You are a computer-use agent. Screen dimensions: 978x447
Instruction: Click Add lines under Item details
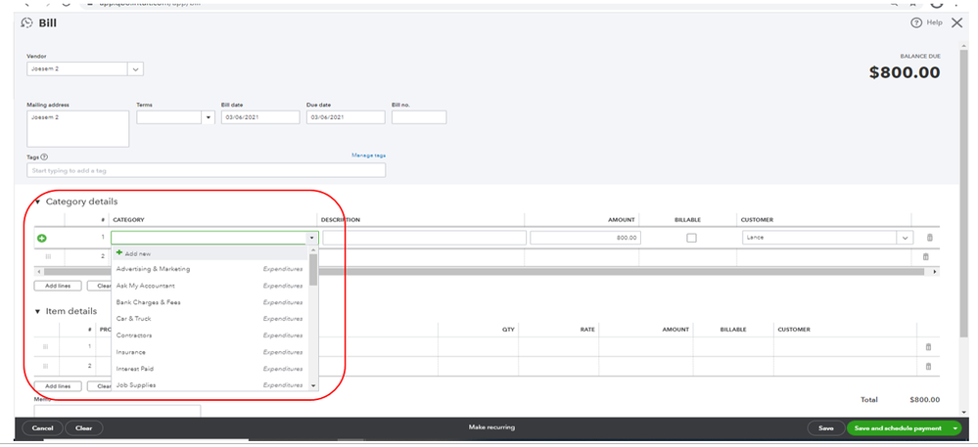pyautogui.click(x=58, y=386)
